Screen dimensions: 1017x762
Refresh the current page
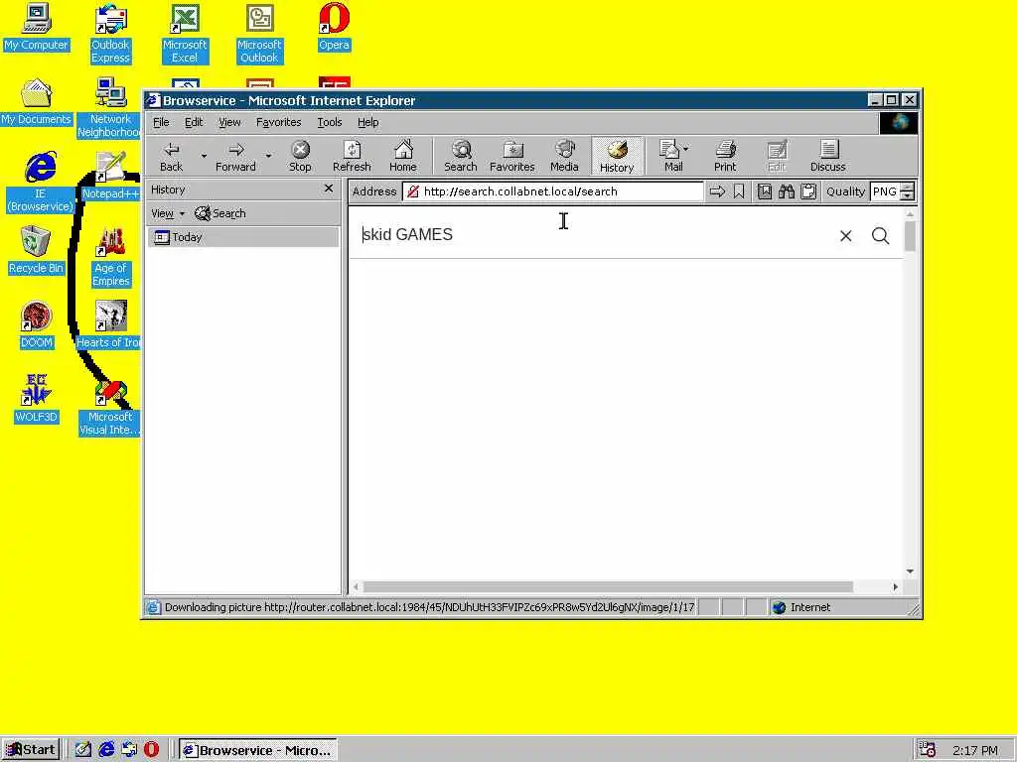(x=352, y=156)
